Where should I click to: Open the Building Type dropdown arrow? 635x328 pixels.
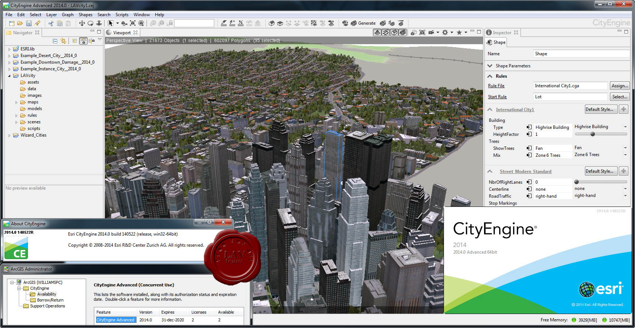coord(625,127)
